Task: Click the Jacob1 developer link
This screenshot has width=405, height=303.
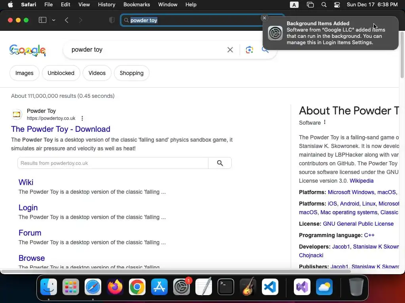Action: pos(341,247)
